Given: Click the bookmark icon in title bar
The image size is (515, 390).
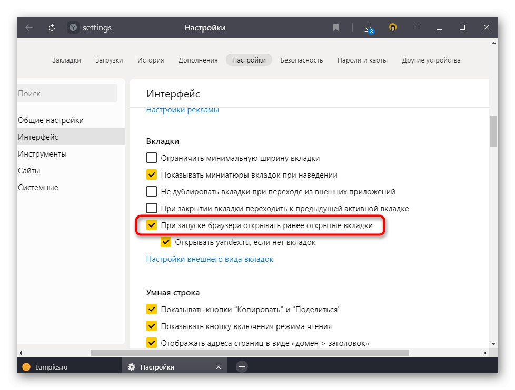Looking at the screenshot, I should click(336, 28).
